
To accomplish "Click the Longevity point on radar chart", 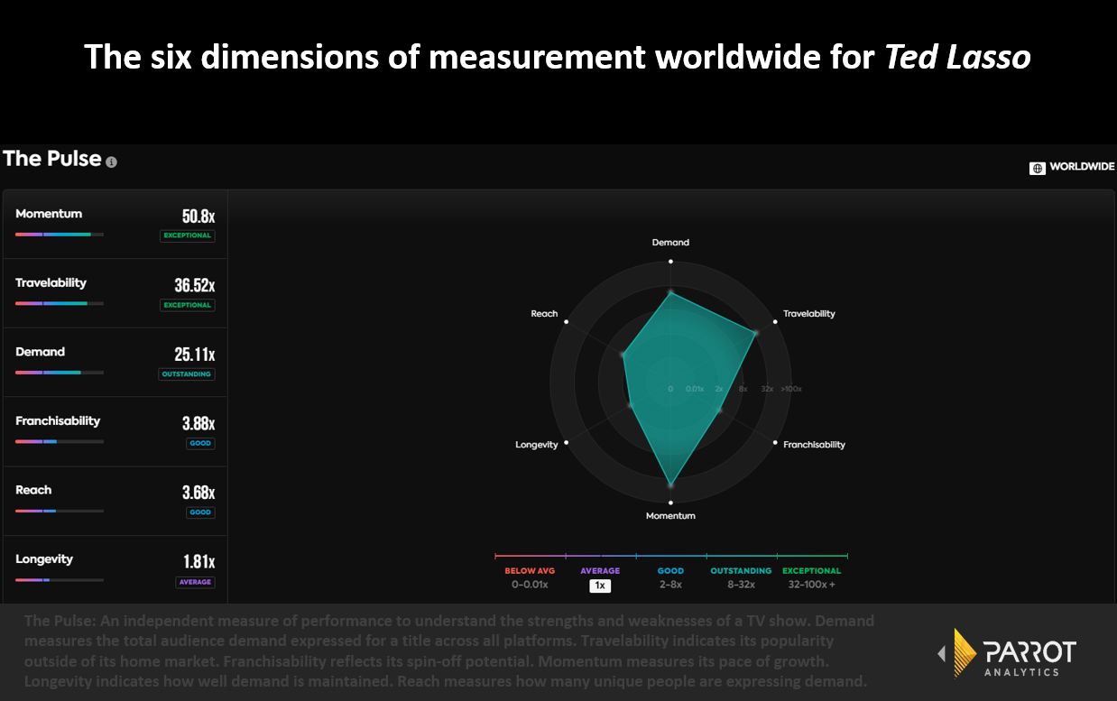I will (x=631, y=406).
